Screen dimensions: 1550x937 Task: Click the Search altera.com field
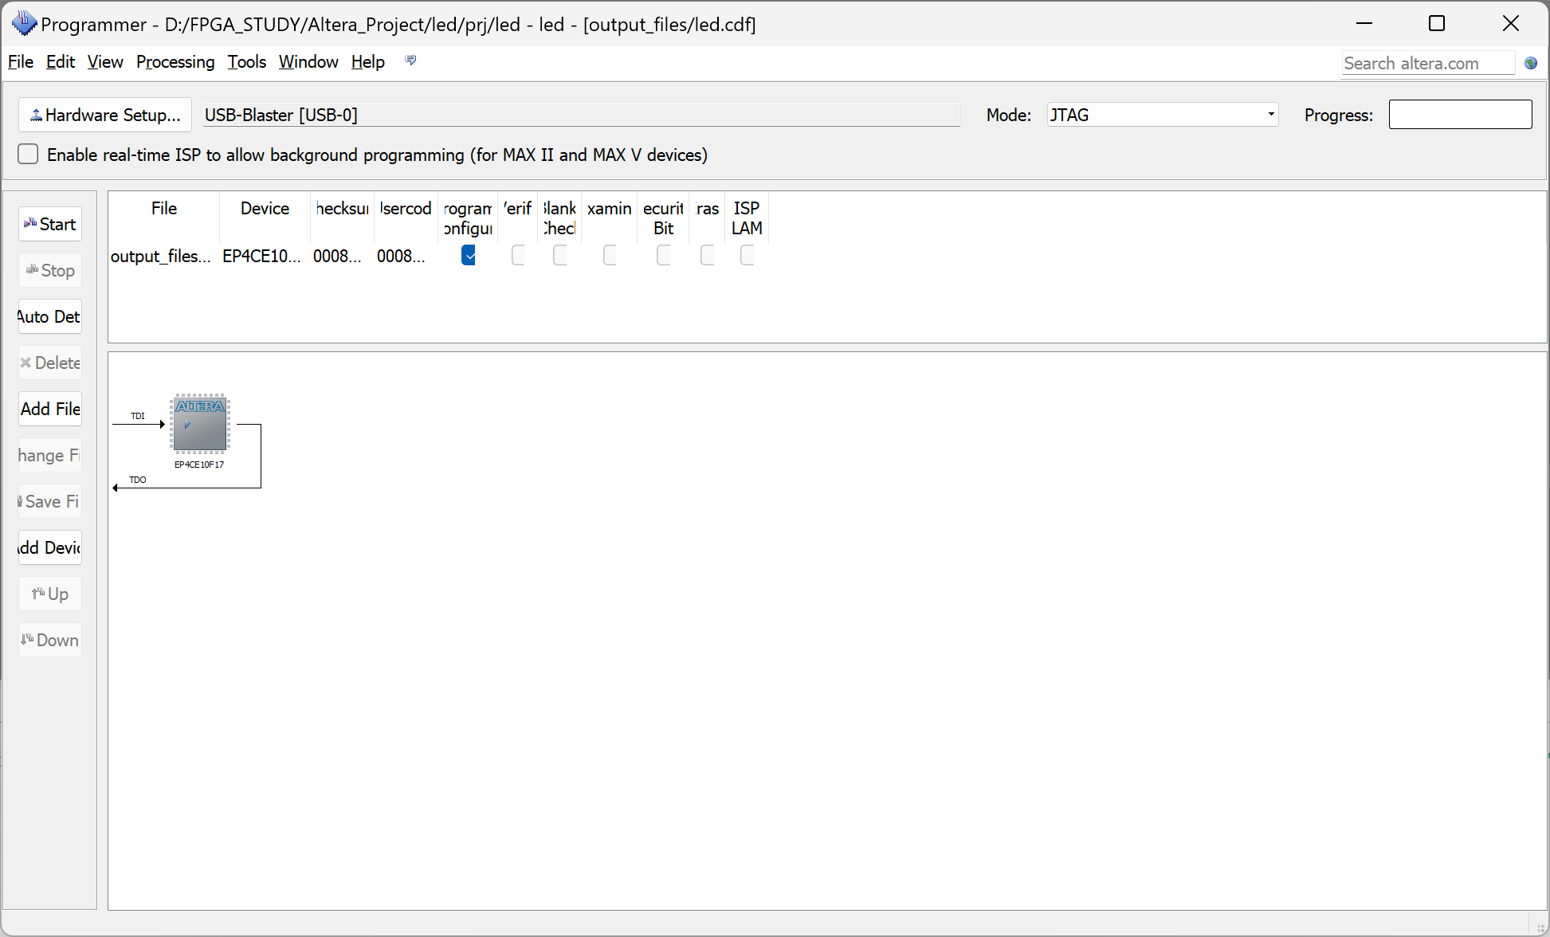1426,64
